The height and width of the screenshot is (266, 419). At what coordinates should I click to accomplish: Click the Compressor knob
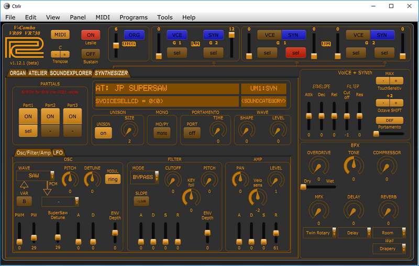(x=387, y=166)
